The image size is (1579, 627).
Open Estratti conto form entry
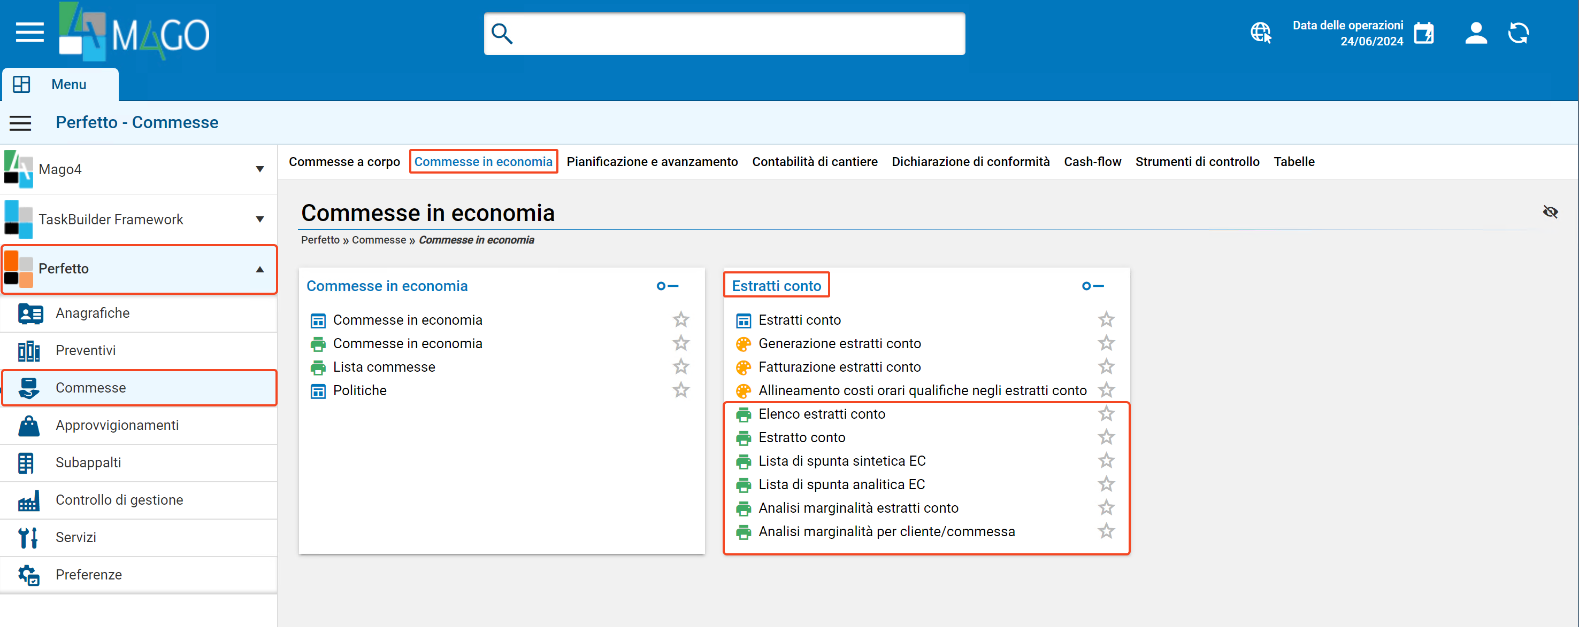coord(799,320)
